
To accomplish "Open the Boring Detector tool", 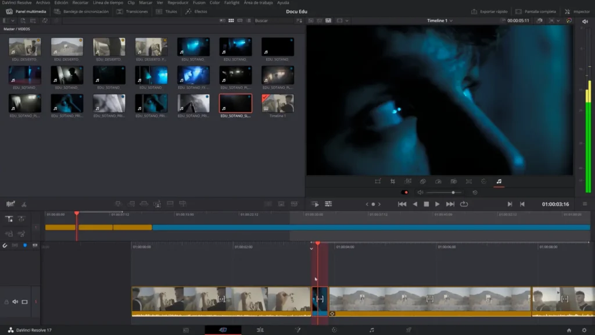I will click(x=10, y=204).
